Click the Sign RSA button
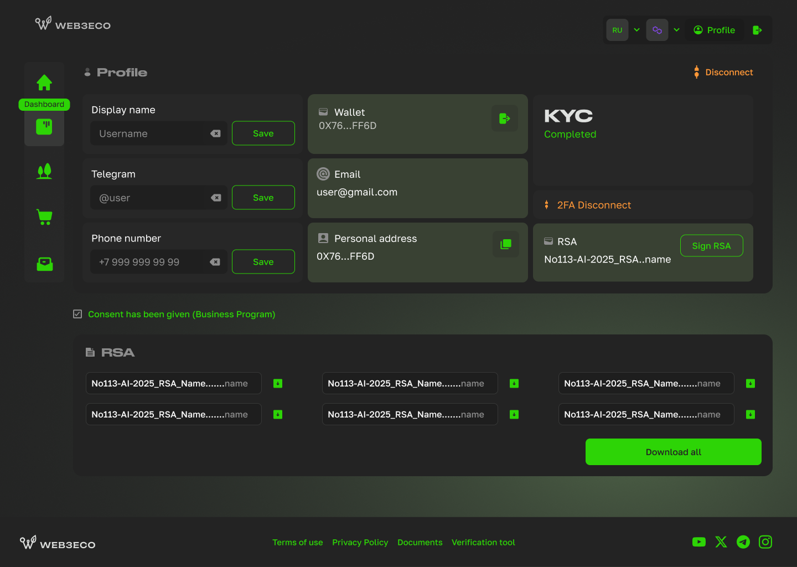Screen dimensions: 797x567 711,246
